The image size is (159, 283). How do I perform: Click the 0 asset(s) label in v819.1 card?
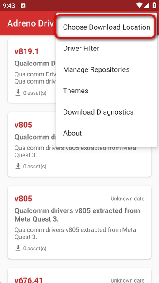[35, 93]
